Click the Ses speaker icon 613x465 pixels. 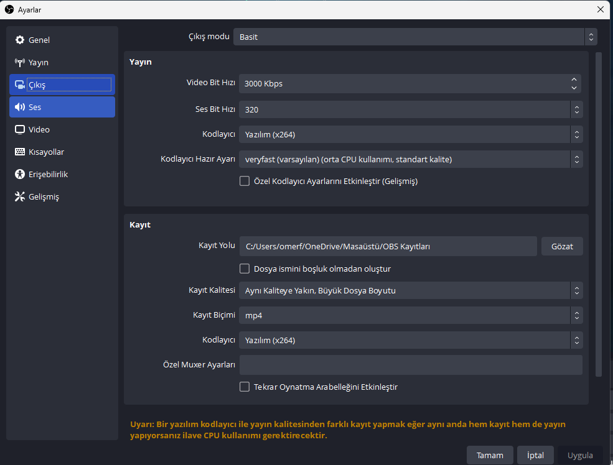point(19,107)
